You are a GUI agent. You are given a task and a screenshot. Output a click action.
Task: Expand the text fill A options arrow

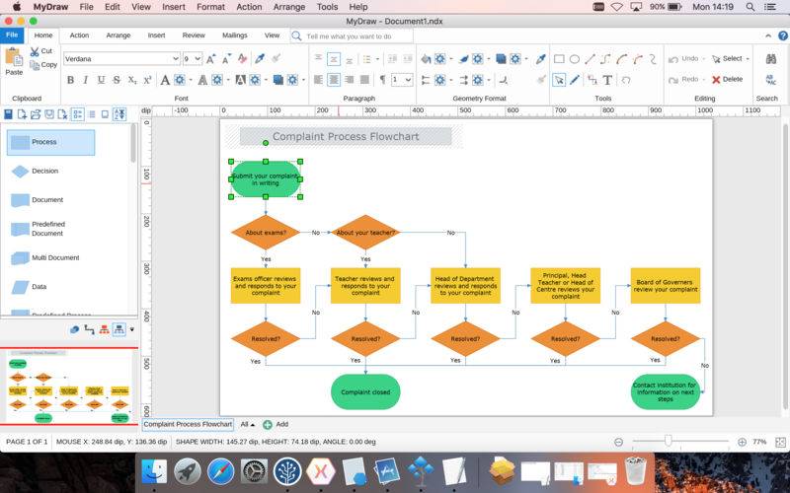tap(191, 80)
